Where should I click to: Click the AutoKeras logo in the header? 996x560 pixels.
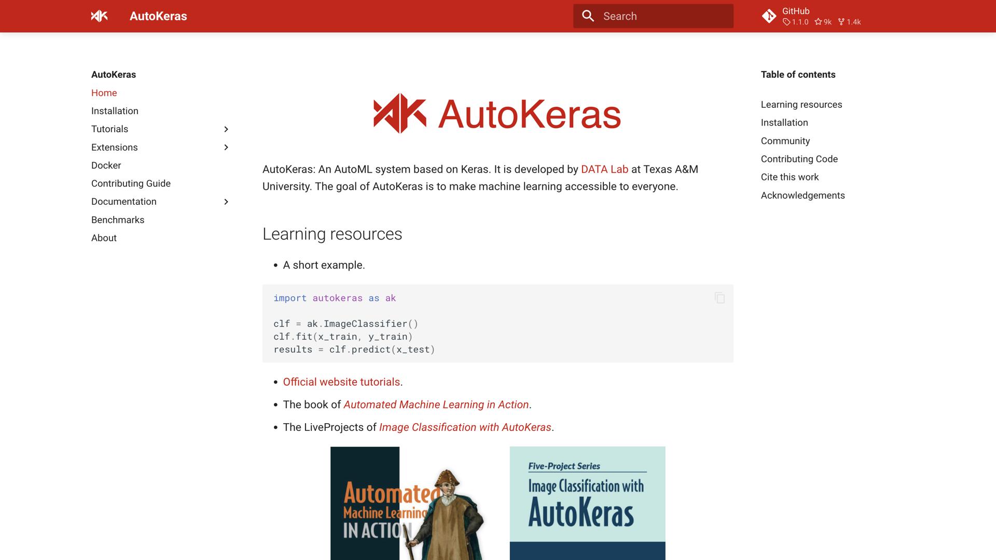[x=99, y=16]
